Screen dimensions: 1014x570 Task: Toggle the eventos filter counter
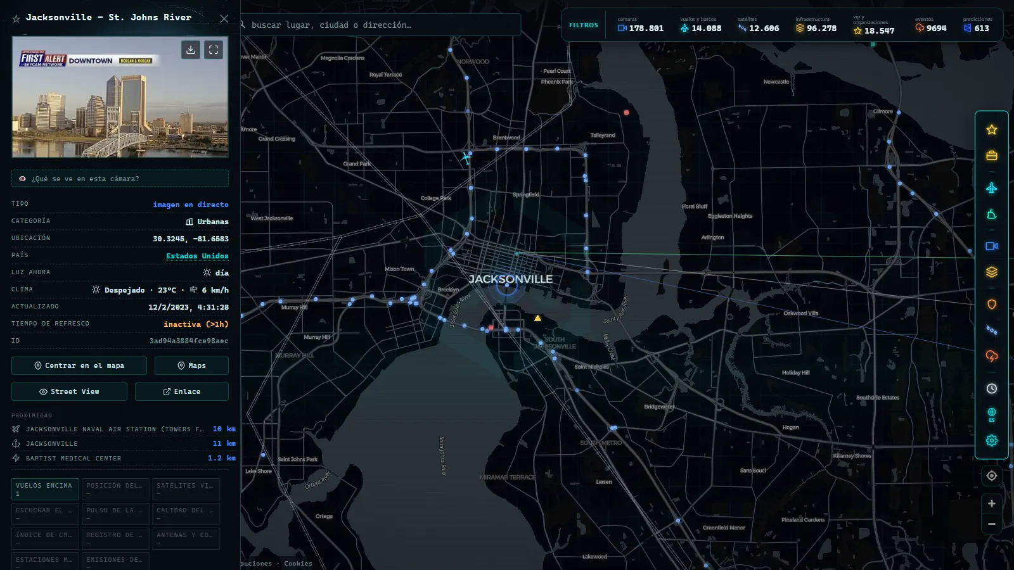pos(931,25)
